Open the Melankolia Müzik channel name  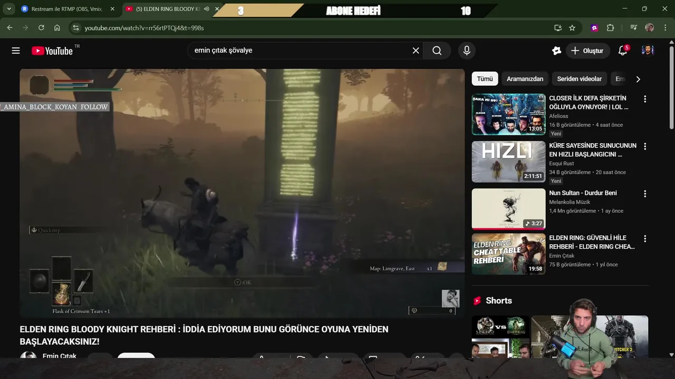point(570,202)
